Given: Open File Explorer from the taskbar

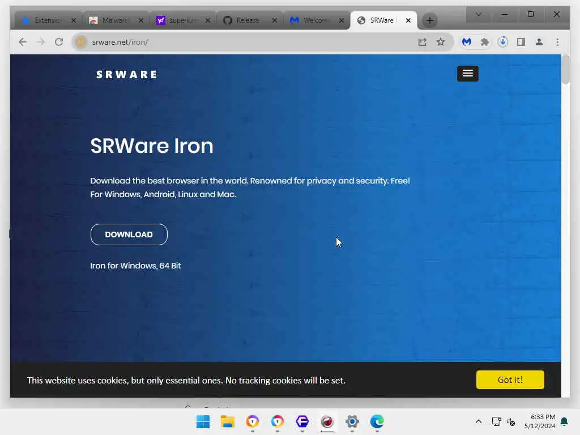Looking at the screenshot, I should pos(228,421).
